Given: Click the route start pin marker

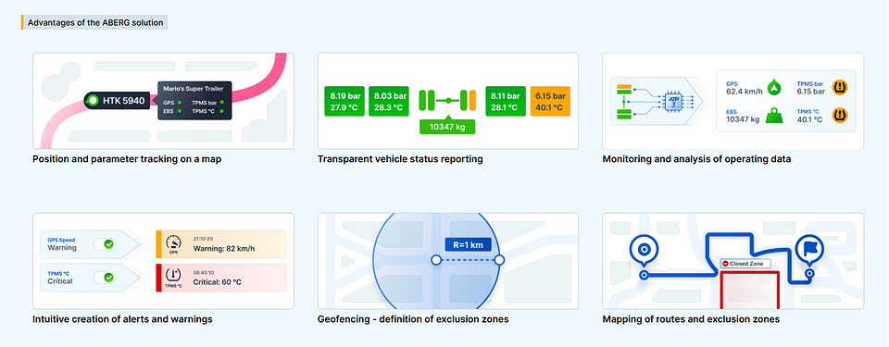Looking at the screenshot, I should 644,250.
